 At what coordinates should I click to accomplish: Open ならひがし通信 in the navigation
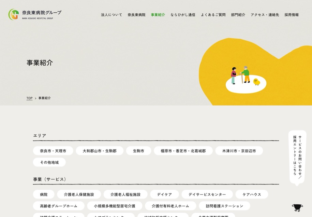click(183, 15)
